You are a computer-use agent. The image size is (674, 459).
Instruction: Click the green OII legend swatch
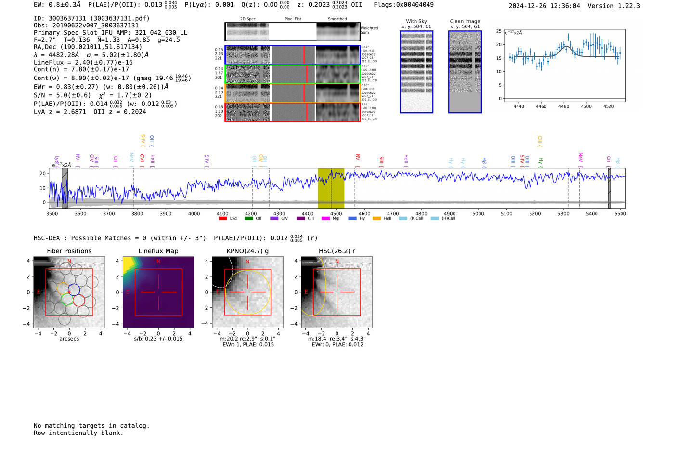tap(248, 218)
